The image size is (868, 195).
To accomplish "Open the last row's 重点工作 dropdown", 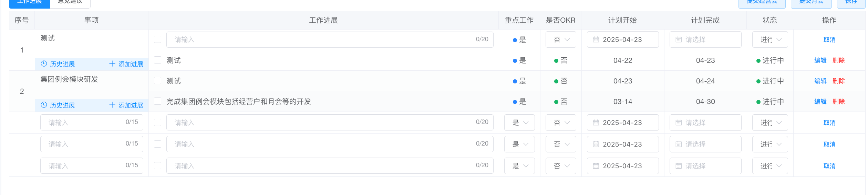I will coord(519,166).
